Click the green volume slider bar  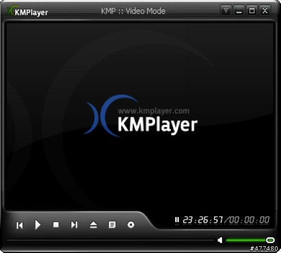pyautogui.click(x=246, y=240)
